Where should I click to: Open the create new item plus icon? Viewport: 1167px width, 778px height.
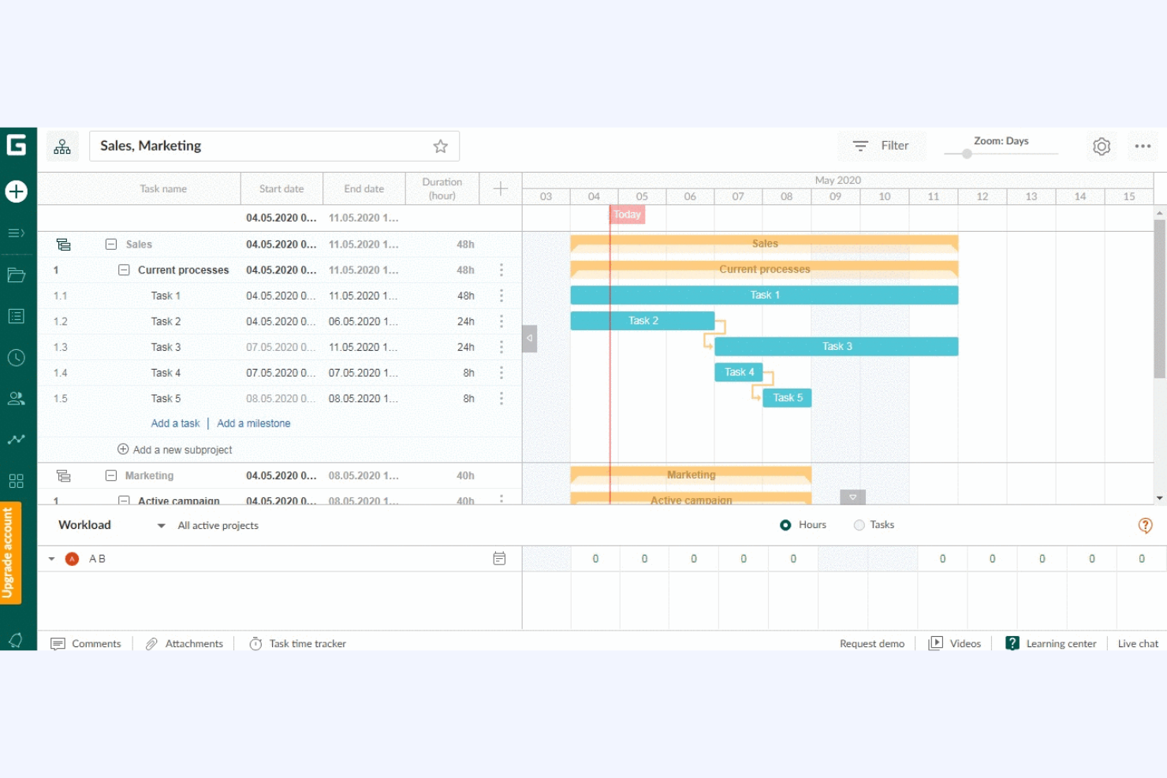[x=16, y=191]
